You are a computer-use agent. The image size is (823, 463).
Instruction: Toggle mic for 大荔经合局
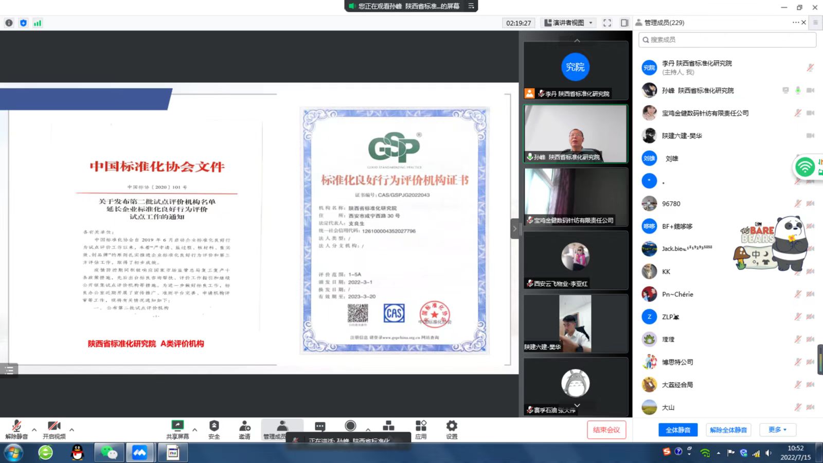(x=798, y=385)
